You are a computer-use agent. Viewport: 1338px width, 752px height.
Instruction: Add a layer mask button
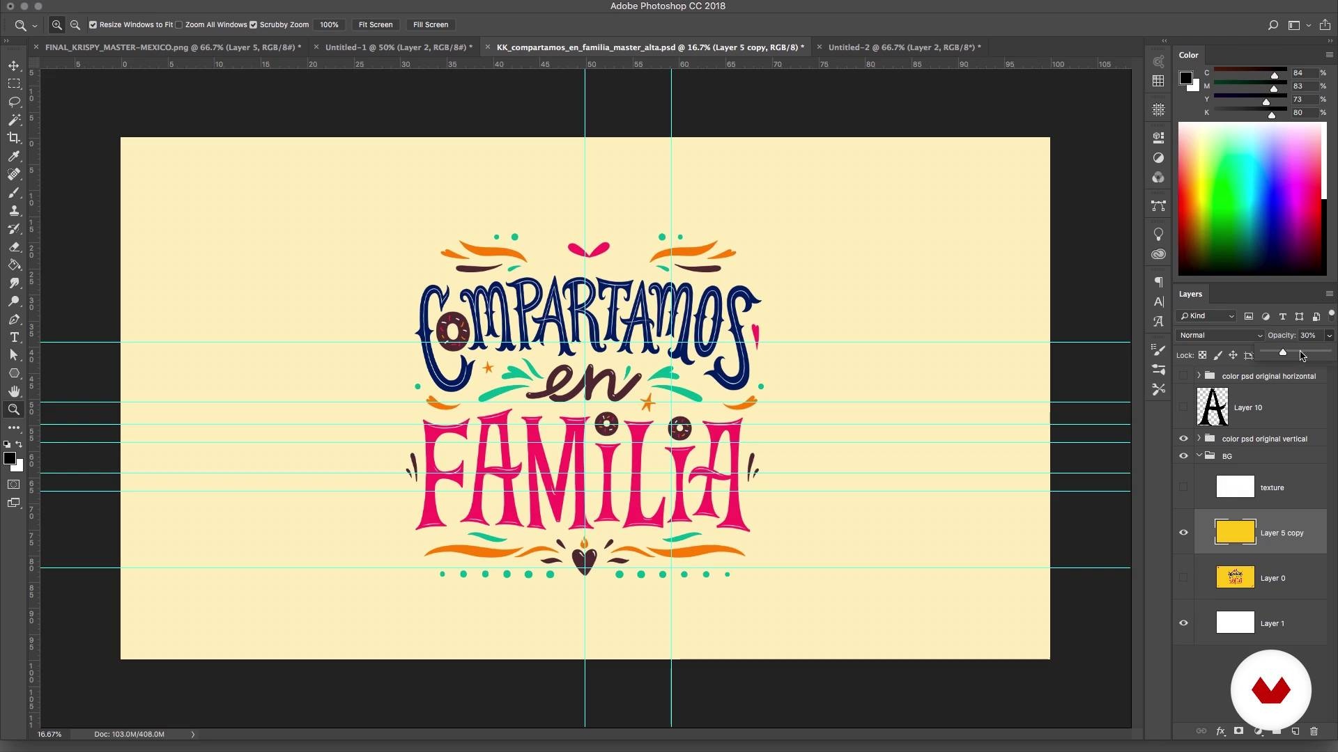[x=1238, y=731]
